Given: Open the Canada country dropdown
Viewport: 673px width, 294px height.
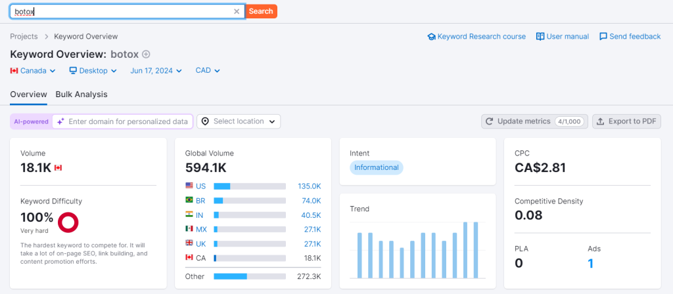Looking at the screenshot, I should pyautogui.click(x=33, y=70).
